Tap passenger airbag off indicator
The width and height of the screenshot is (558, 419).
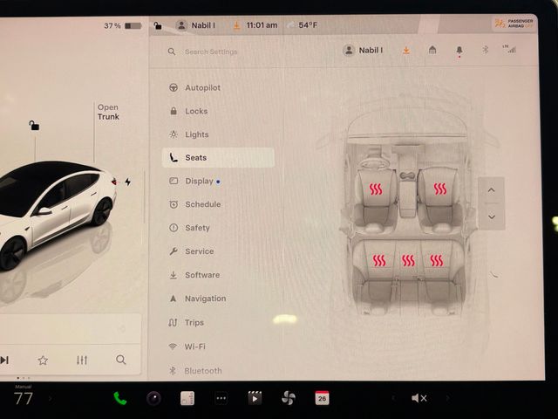pyautogui.click(x=514, y=24)
